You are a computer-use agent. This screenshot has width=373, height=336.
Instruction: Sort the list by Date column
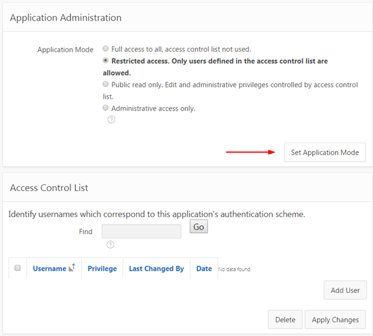tap(204, 269)
